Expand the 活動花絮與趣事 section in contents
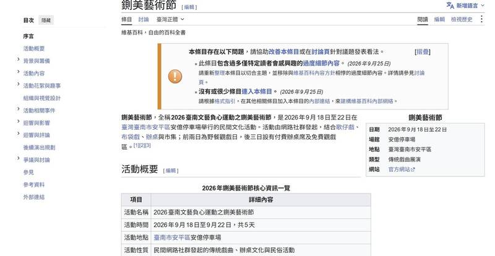The width and height of the screenshot is (495, 256). [x=19, y=84]
